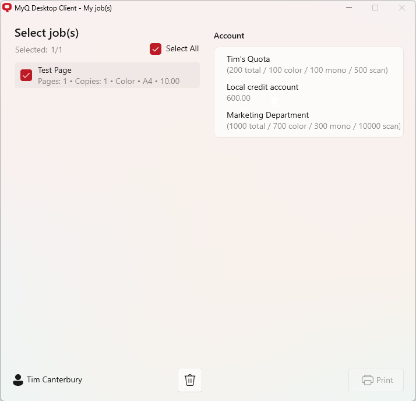Click the MyQ logo in title bar
416x401 pixels.
pyautogui.click(x=7, y=8)
